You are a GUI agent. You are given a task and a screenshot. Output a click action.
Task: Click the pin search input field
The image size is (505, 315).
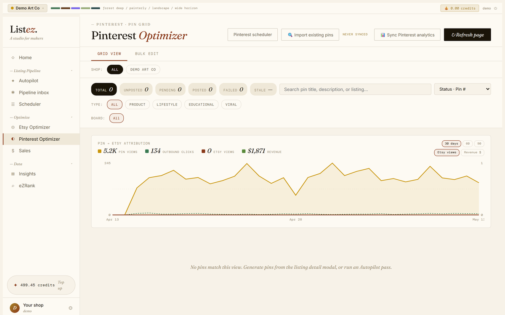click(355, 89)
